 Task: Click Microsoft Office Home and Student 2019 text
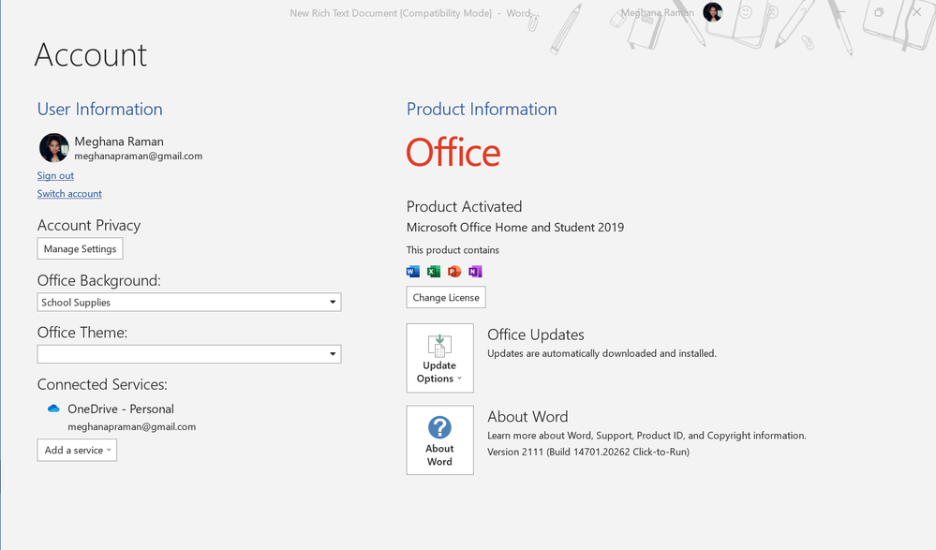[515, 228]
